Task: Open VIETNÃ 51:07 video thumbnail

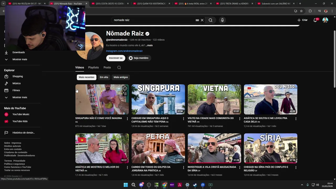Action: coord(214,99)
